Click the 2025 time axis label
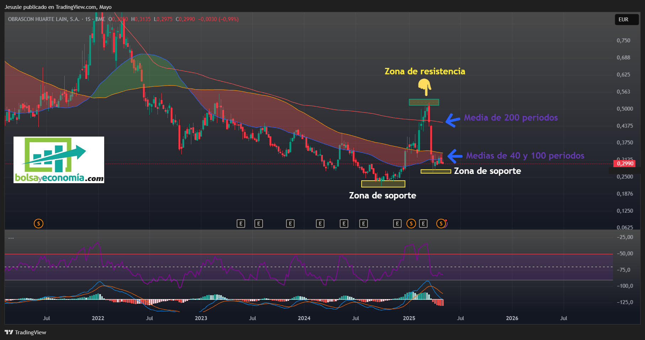The height and width of the screenshot is (340, 645). 409,318
